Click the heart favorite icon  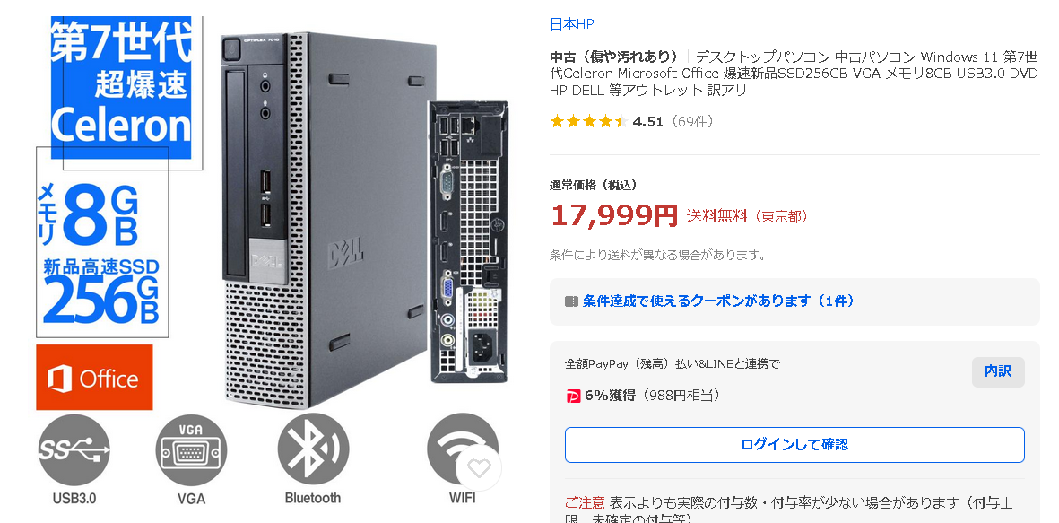[479, 467]
